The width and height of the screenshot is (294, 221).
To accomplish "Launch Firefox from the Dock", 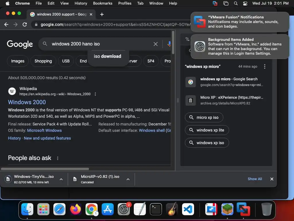I will (x=76, y=209).
